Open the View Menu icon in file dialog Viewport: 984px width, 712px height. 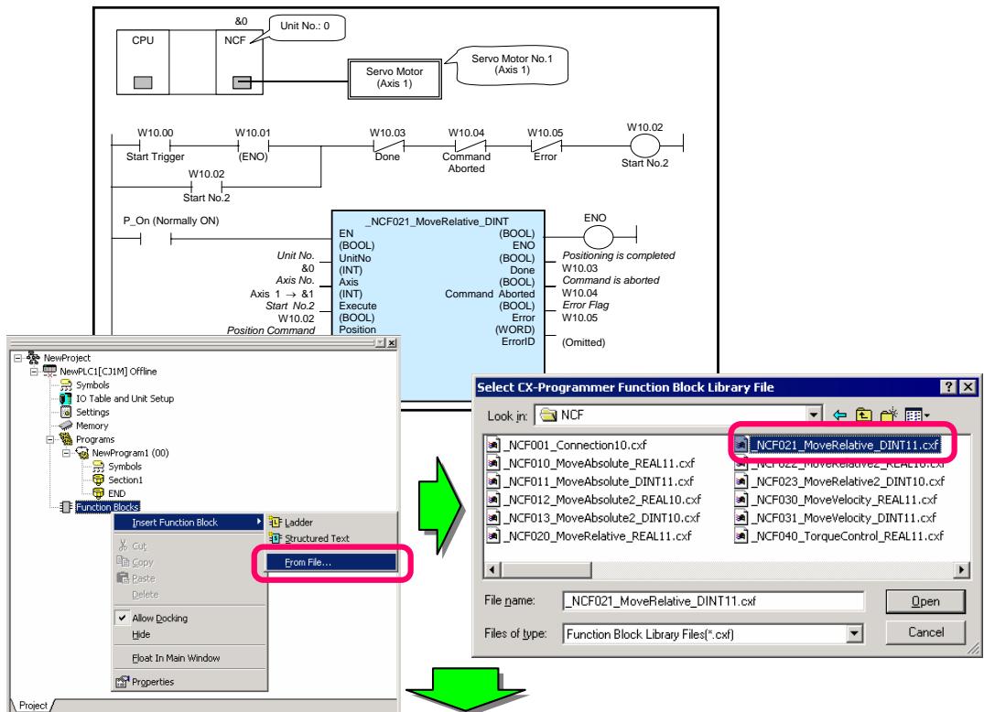917,415
